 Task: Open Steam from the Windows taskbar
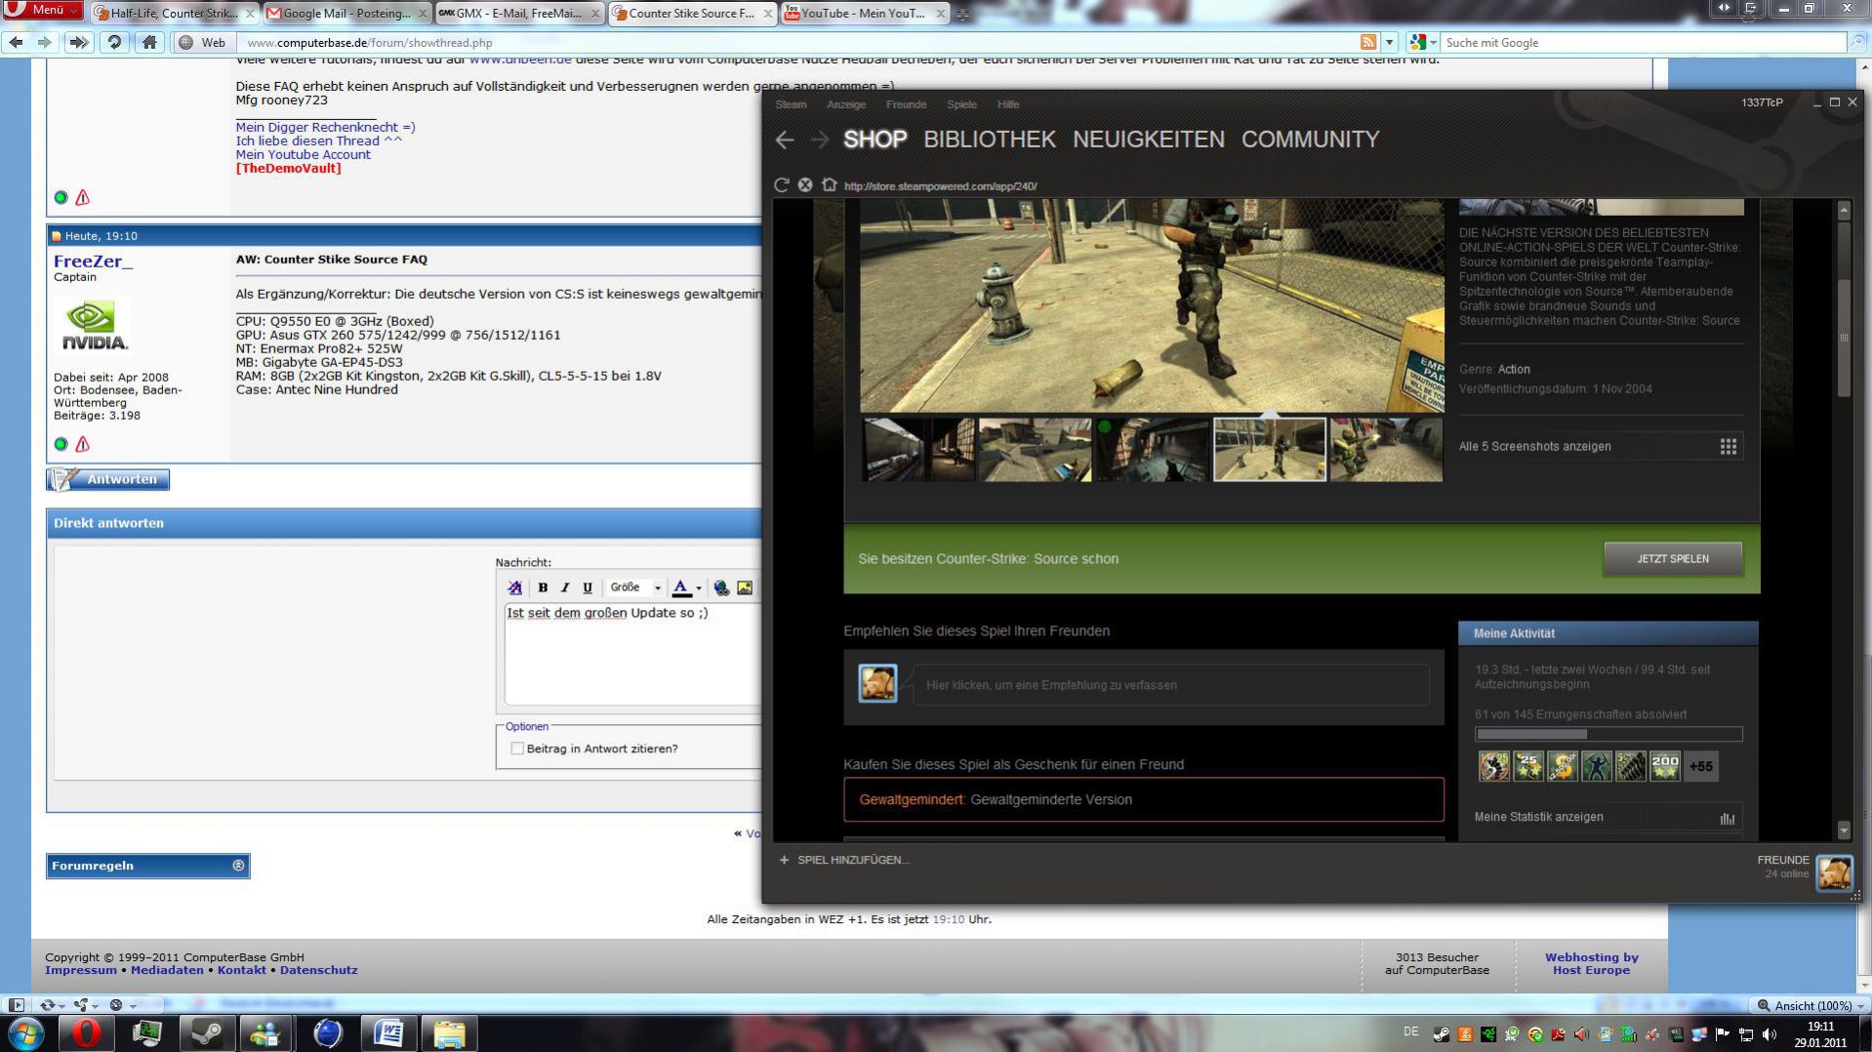point(206,1032)
